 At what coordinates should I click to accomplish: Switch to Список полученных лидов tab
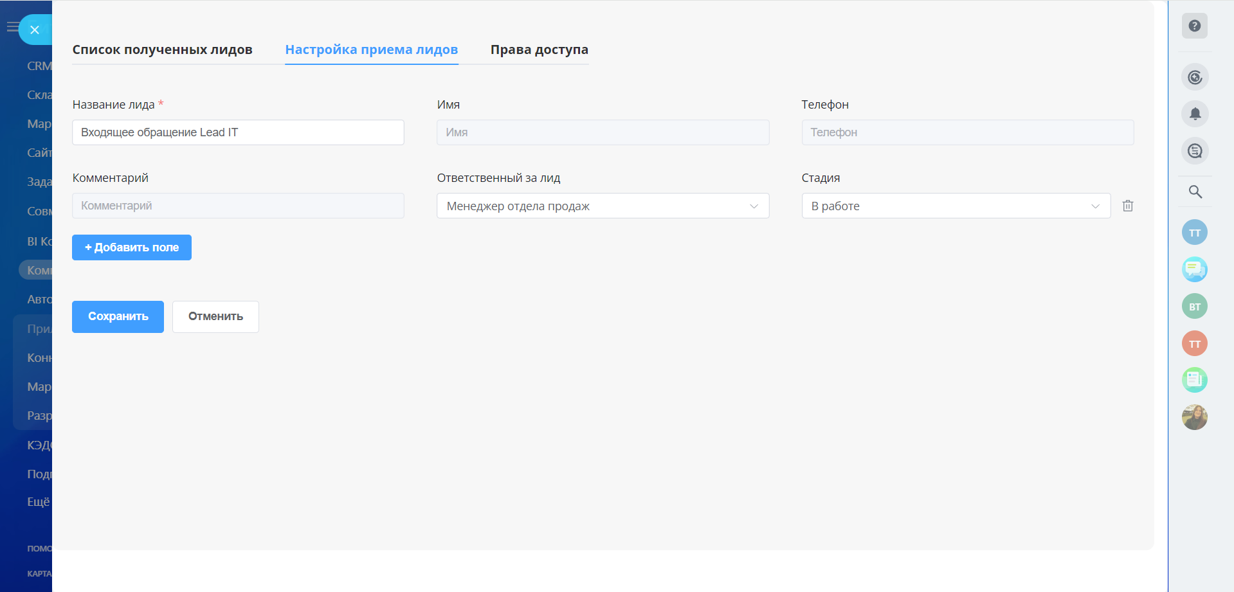click(x=162, y=49)
